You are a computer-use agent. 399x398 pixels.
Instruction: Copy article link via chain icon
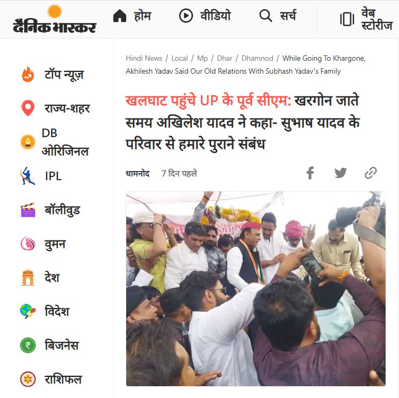pyautogui.click(x=371, y=173)
